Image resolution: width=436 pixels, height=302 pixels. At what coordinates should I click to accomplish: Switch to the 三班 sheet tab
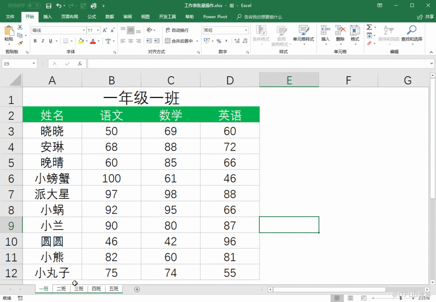coord(78,289)
